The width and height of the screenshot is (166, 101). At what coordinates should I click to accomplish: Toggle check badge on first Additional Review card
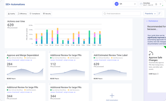pos(50,52)
